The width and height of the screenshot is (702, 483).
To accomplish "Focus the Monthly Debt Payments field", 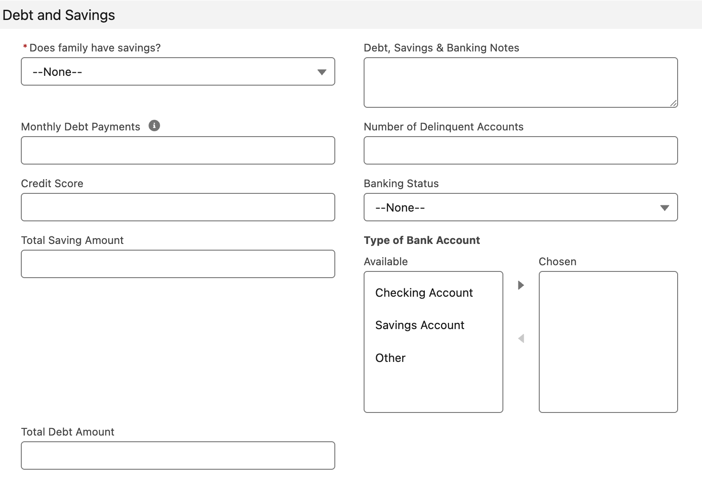I will (x=178, y=150).
